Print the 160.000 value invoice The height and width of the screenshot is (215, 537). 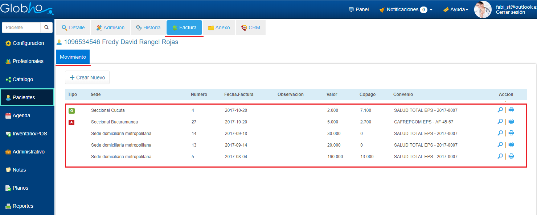point(511,156)
